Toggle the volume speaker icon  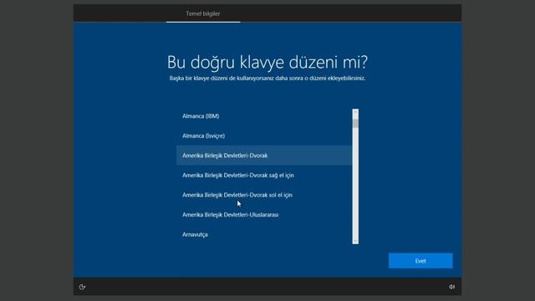tap(451, 287)
